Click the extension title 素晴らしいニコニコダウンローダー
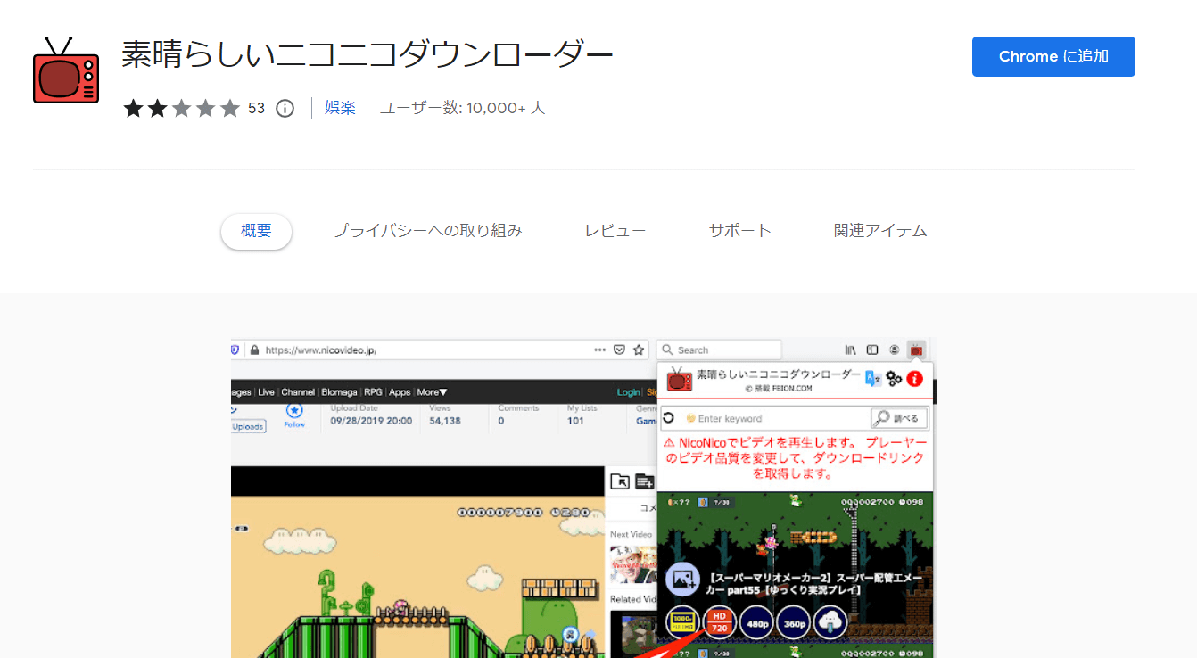The image size is (1197, 658). click(x=367, y=56)
